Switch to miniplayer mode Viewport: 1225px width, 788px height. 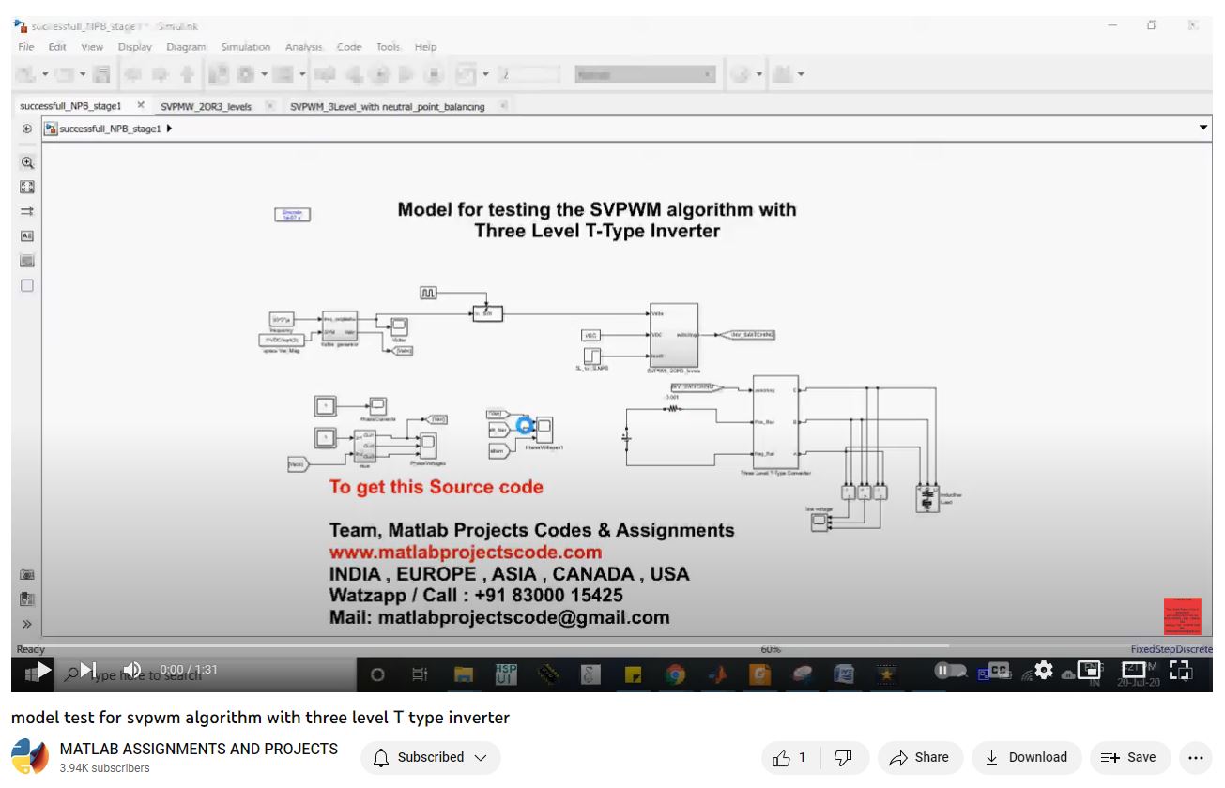point(1089,670)
